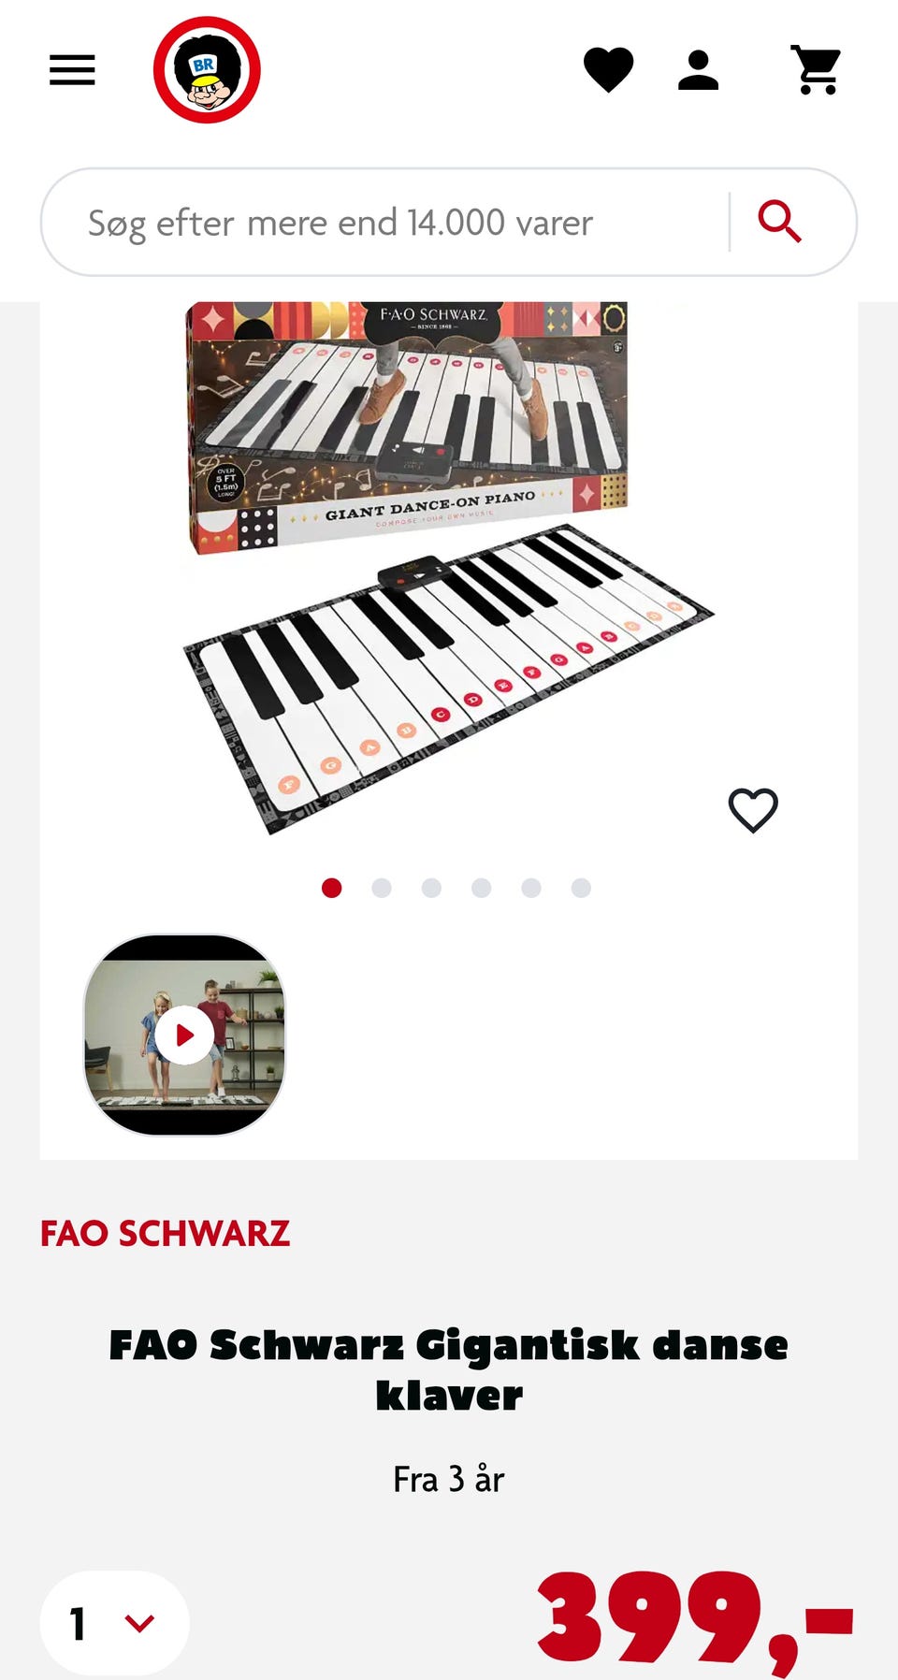The image size is (898, 1680).
Task: Switch to fifth carousel dot
Action: click(x=531, y=888)
